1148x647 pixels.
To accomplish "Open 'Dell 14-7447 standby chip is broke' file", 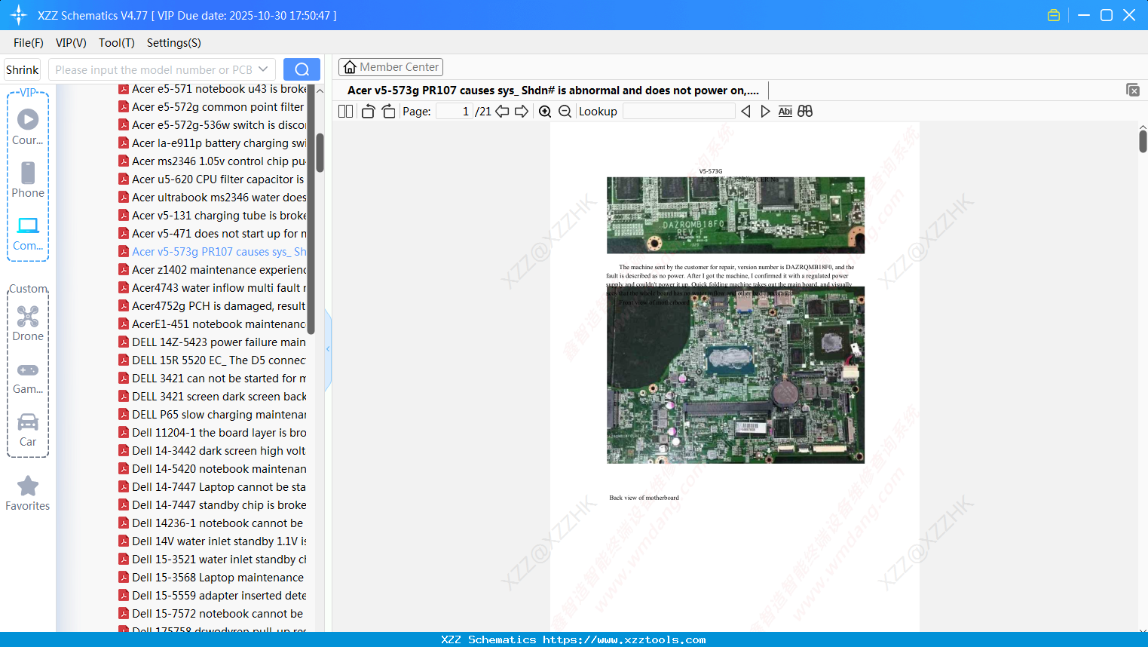I will (212, 505).
